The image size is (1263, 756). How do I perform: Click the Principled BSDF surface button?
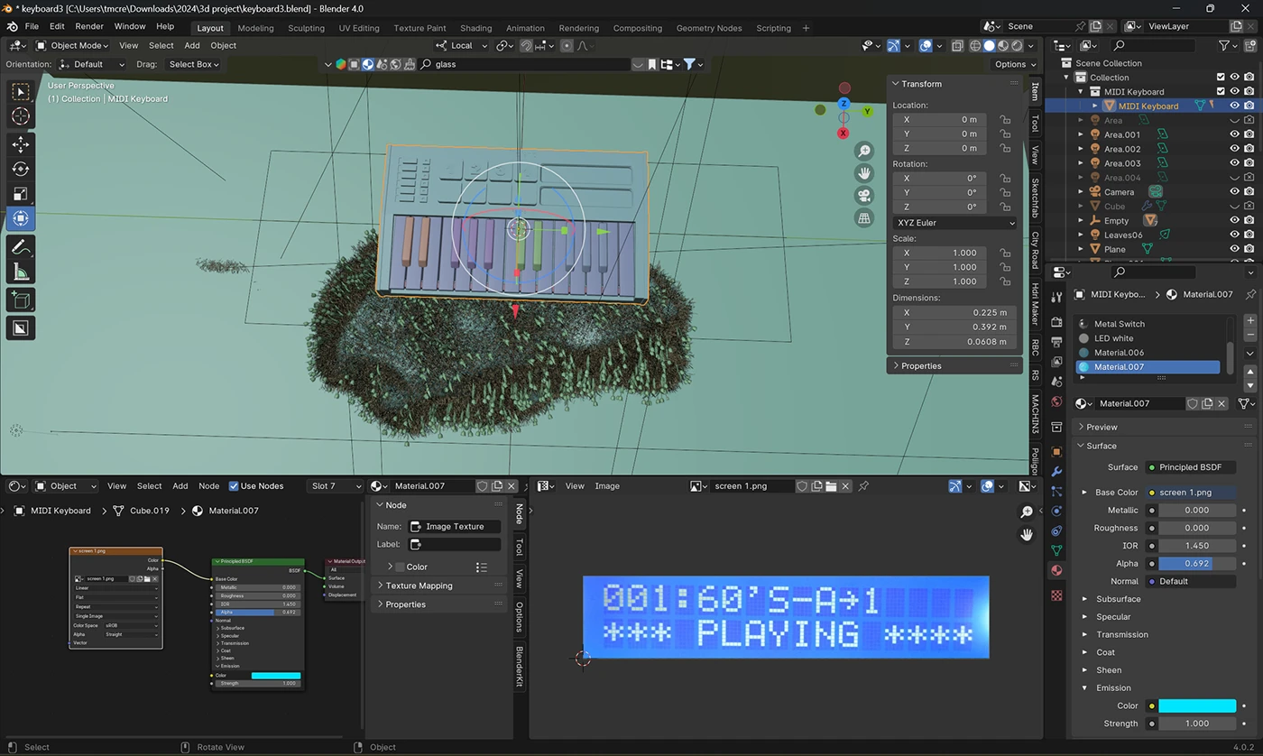[1191, 467]
